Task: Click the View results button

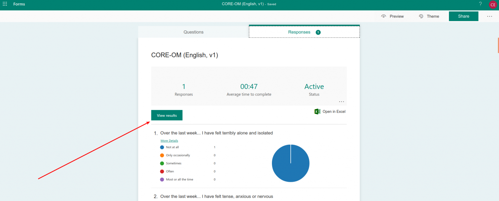Action: click(167, 115)
